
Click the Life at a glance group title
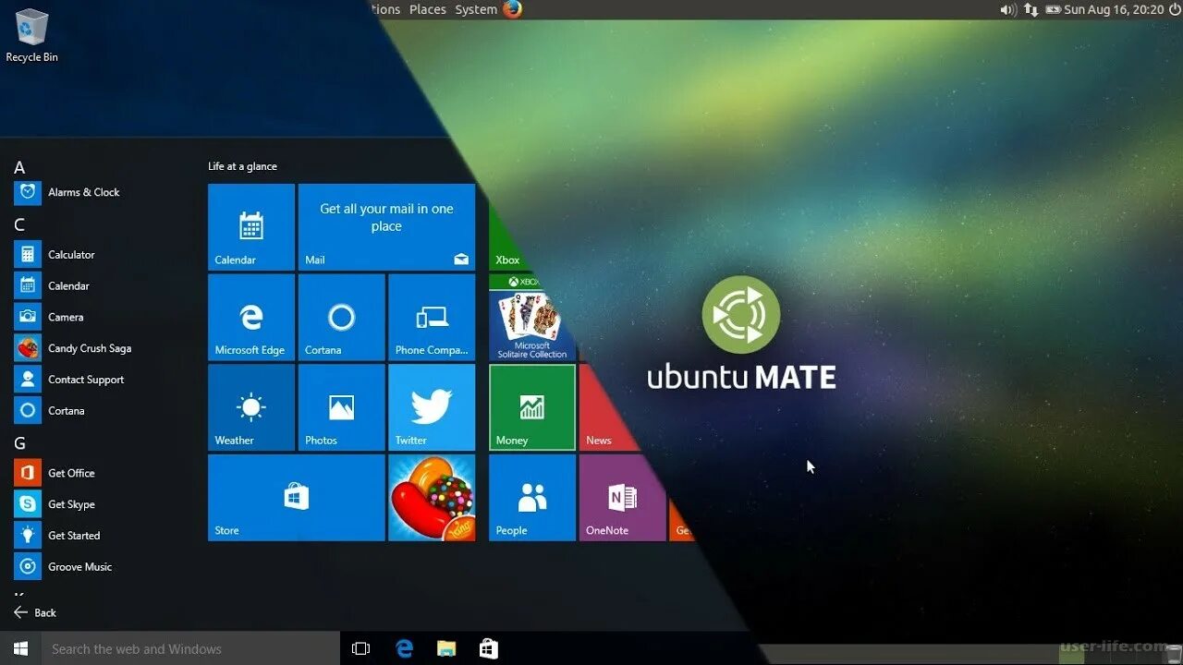pyautogui.click(x=242, y=166)
